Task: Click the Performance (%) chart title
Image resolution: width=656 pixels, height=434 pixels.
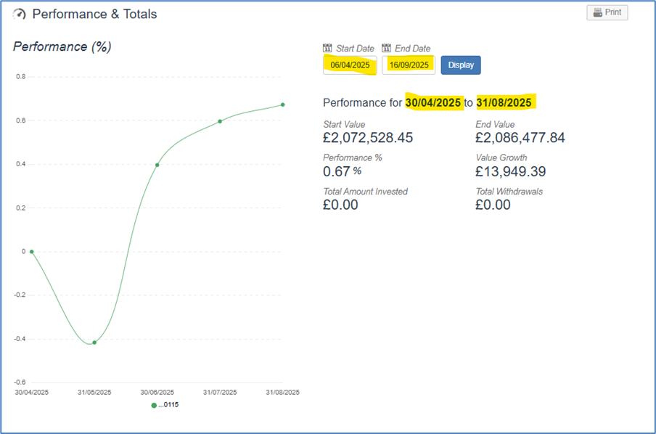Action: (x=62, y=47)
